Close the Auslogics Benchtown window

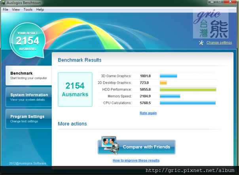point(230,2)
